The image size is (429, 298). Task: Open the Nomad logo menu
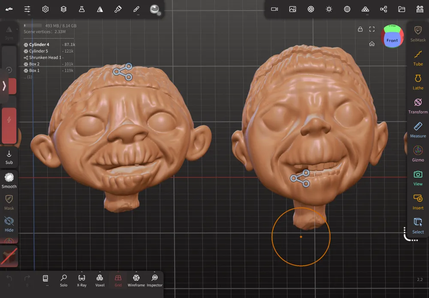[x=9, y=9]
